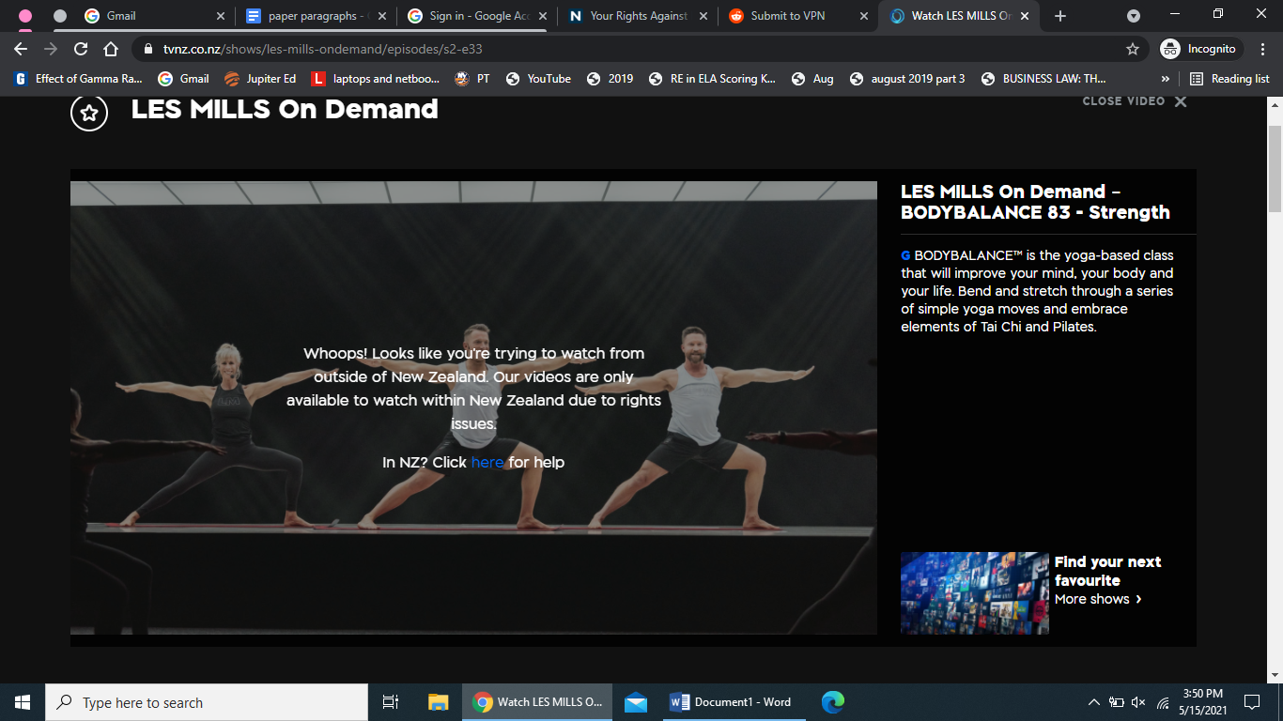Open the Find your next favourite thumbnail
This screenshot has height=721, width=1283.
(x=974, y=593)
